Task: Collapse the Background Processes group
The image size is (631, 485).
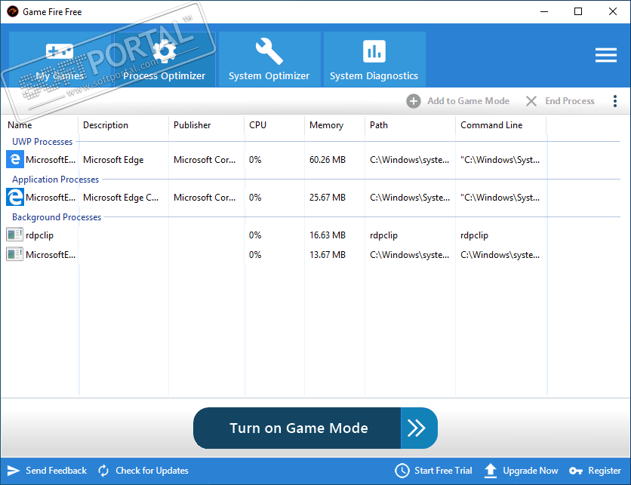Action: (x=57, y=217)
